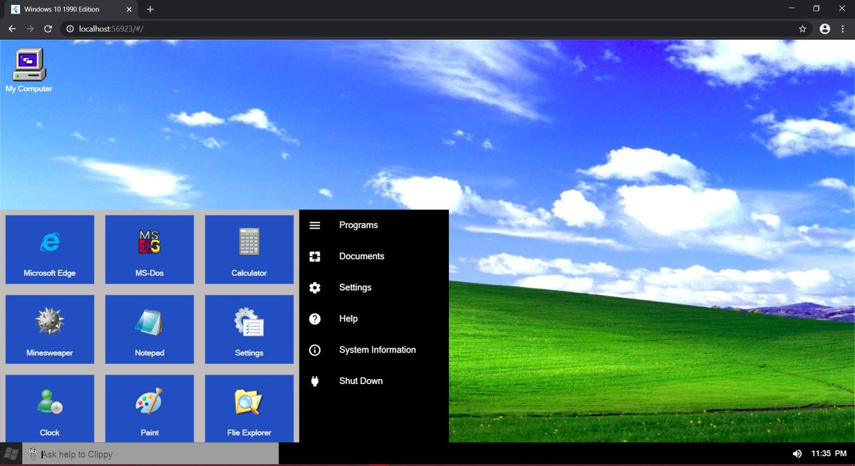Go back with the browser back arrow
Viewport: 855px width, 466px height.
click(12, 29)
